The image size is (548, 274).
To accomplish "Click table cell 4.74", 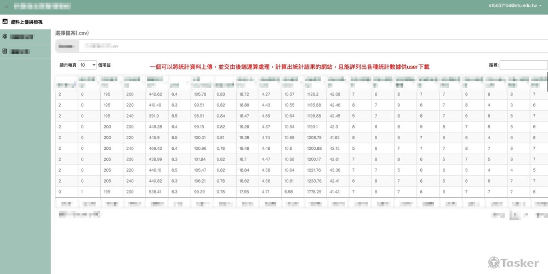I will pos(270,137).
